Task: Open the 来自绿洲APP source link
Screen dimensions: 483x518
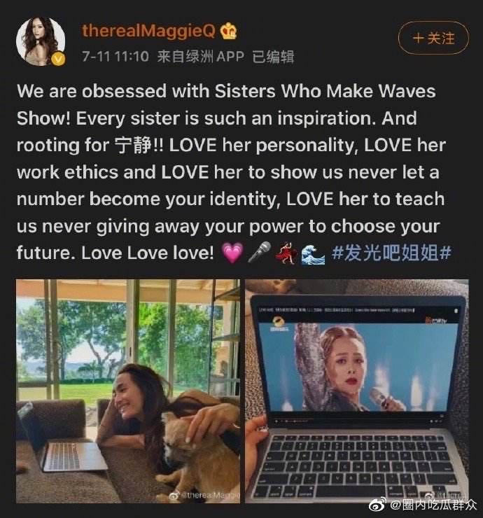Action: (200, 57)
